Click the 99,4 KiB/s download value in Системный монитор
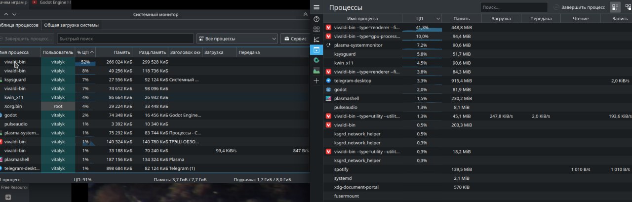Viewport: 632px width, 202px height. tap(226, 151)
